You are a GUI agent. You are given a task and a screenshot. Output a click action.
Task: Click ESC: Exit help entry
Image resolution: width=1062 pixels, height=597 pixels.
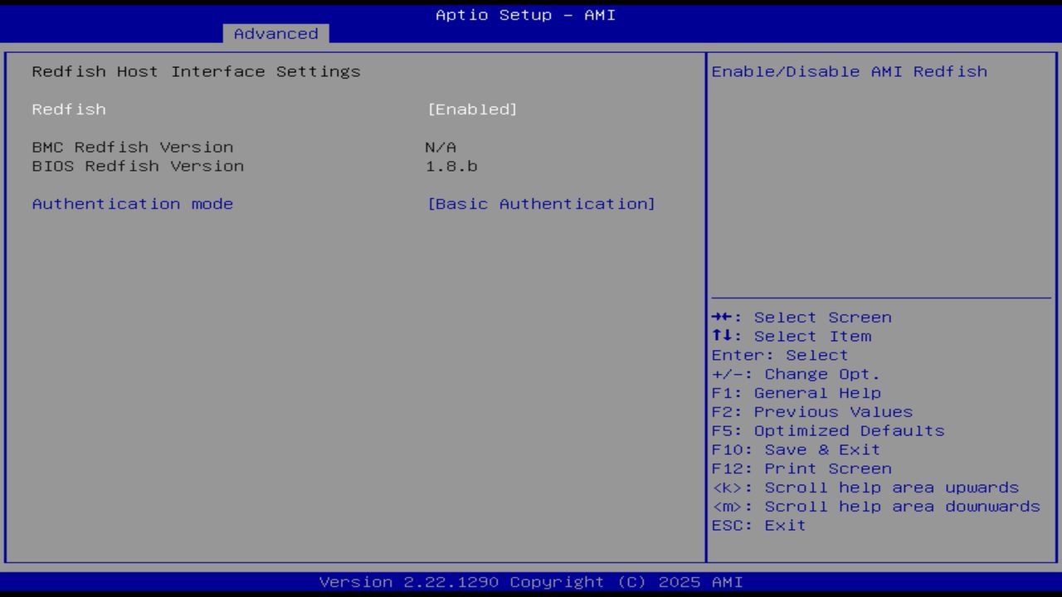click(x=758, y=525)
